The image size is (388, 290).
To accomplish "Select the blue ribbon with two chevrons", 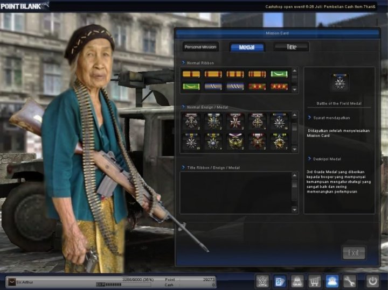I will 213,87.
